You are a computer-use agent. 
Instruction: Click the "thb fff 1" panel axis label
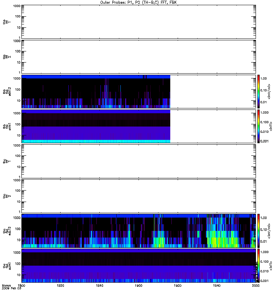pyautogui.click(x=7, y=22)
